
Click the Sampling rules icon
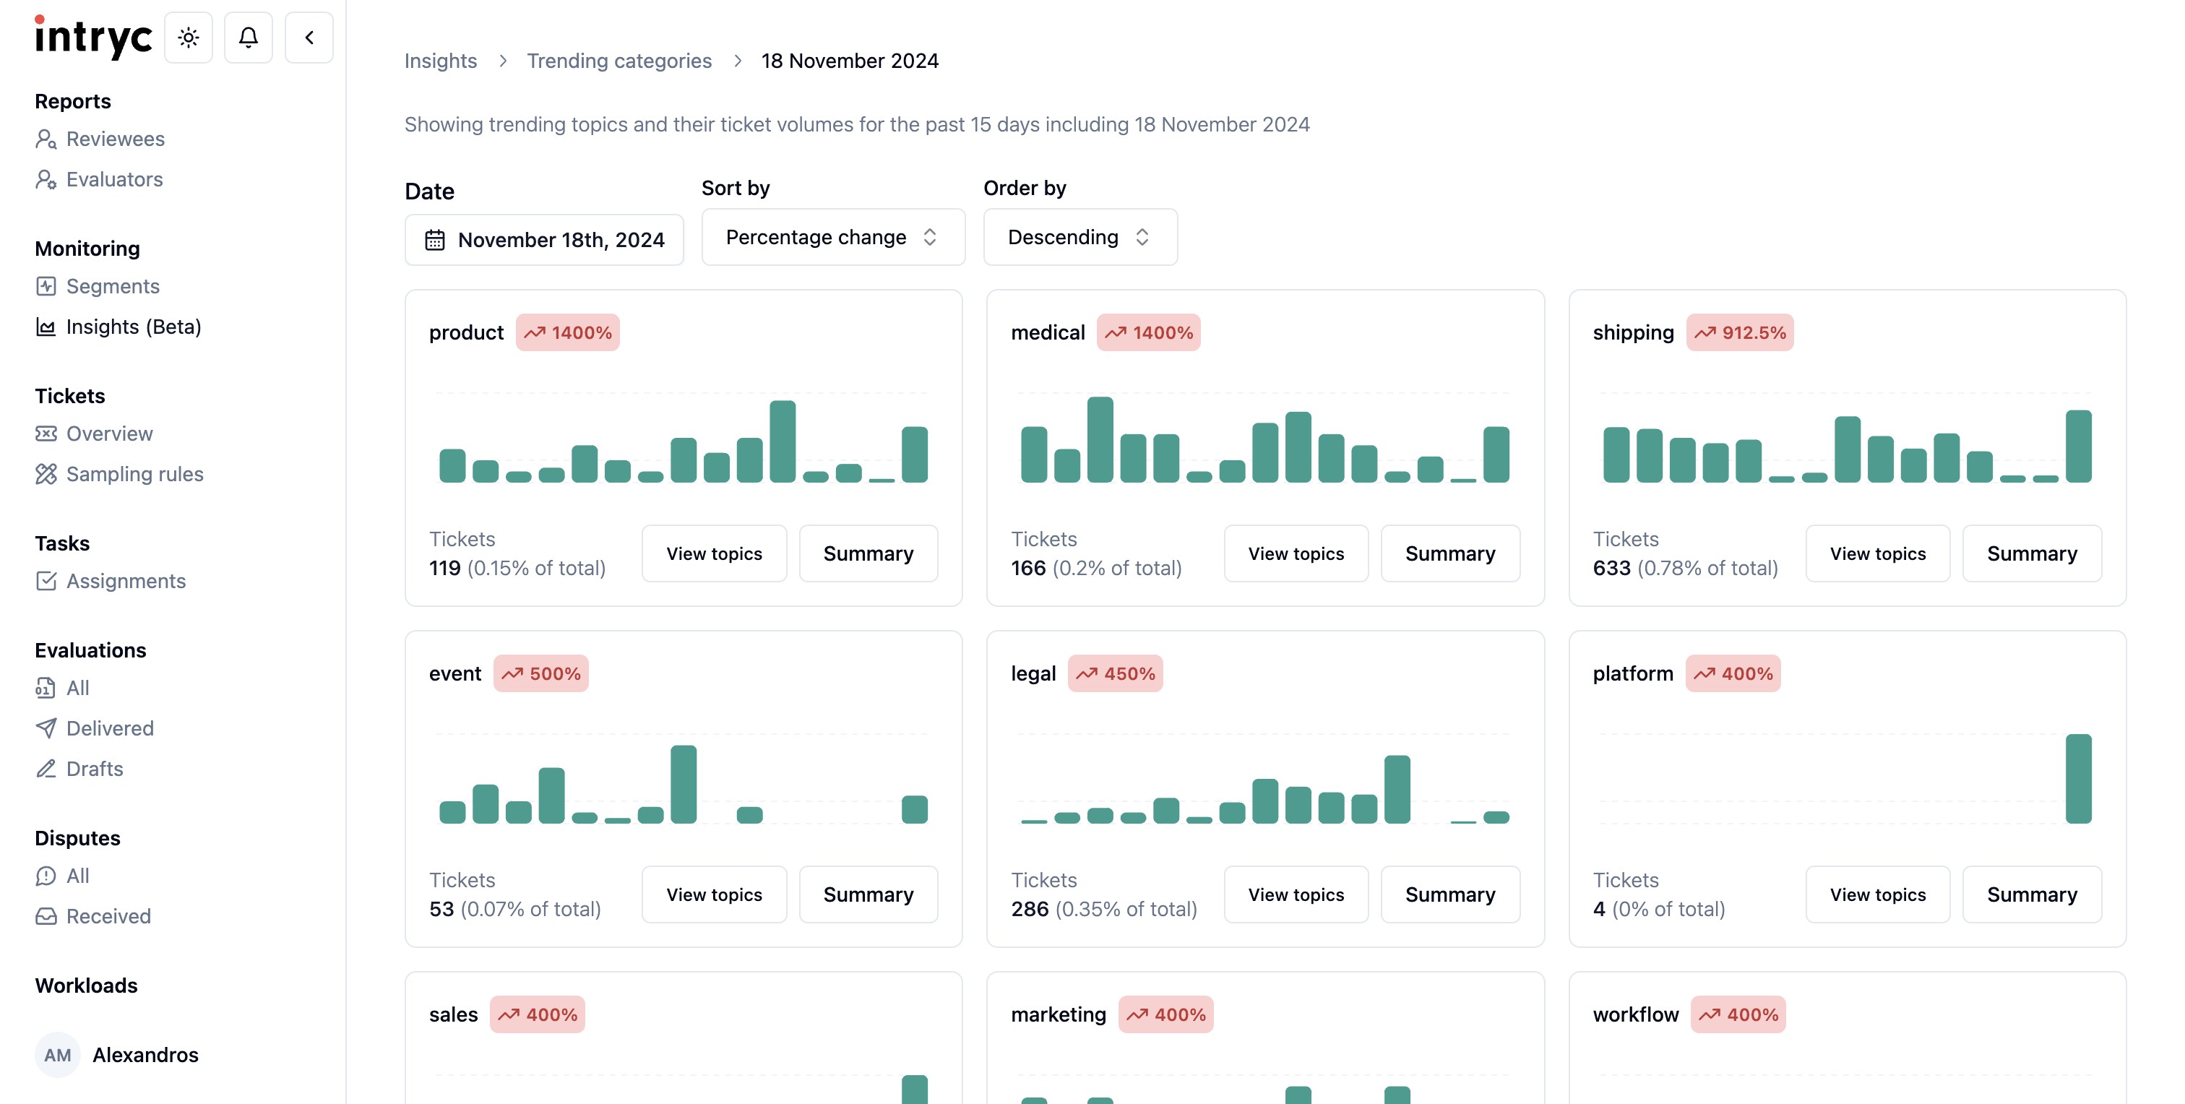coord(46,474)
